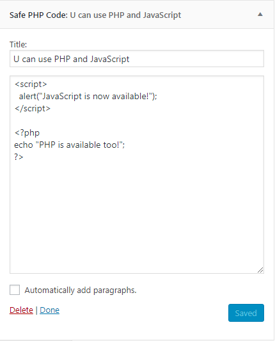Grab the textarea resize handle corner

[x=260, y=270]
